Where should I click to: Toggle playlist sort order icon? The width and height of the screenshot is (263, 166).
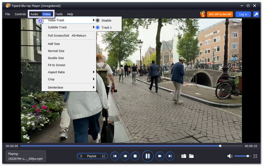[103, 156]
